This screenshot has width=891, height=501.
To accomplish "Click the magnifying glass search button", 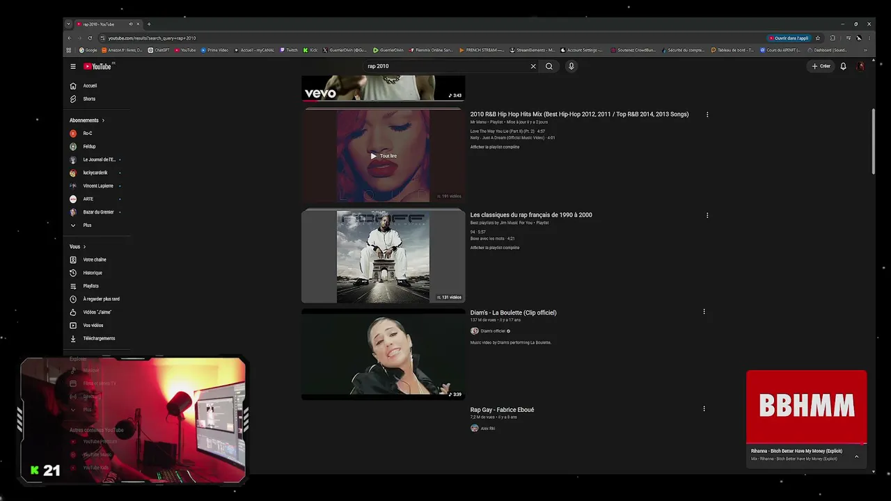I will point(549,66).
